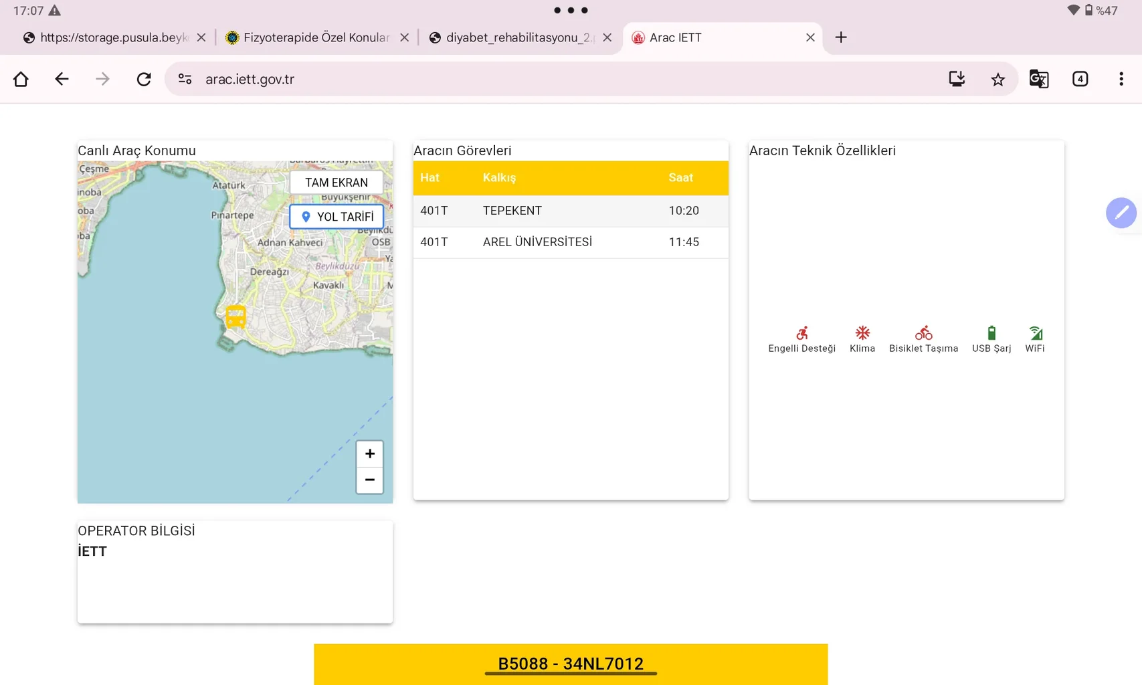Image resolution: width=1142 pixels, height=685 pixels.
Task: Open the floating pencil edit button
Action: [1121, 213]
